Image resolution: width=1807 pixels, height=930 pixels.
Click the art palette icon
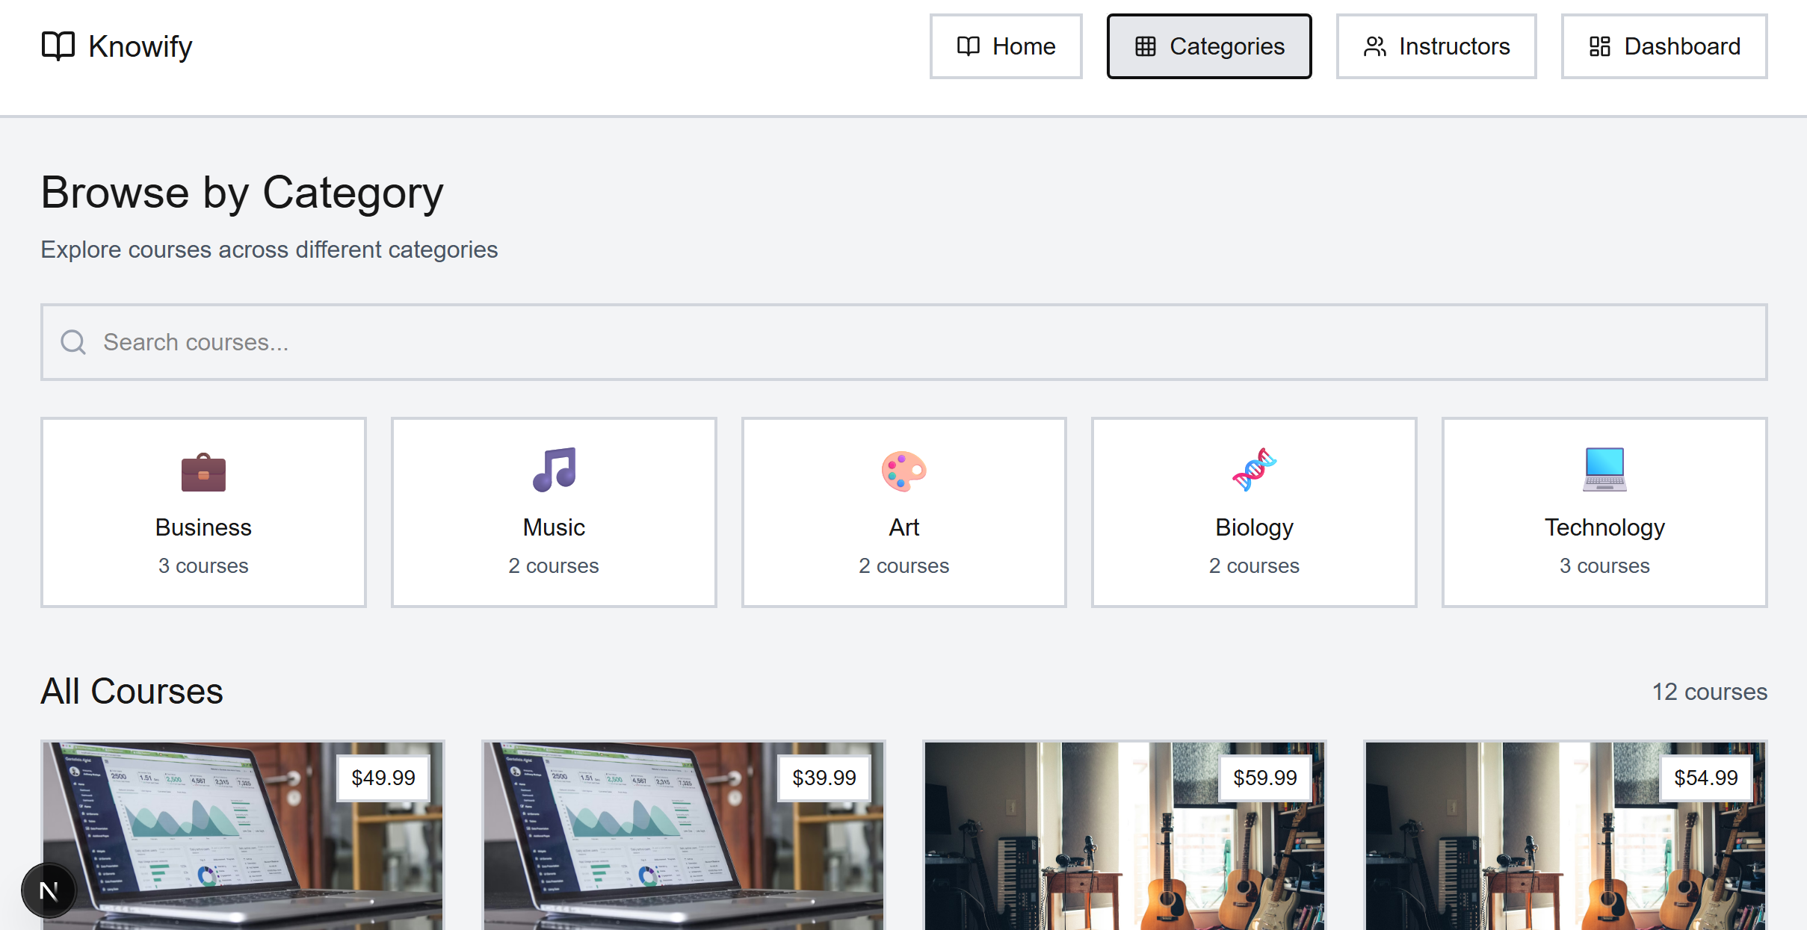[x=903, y=471]
